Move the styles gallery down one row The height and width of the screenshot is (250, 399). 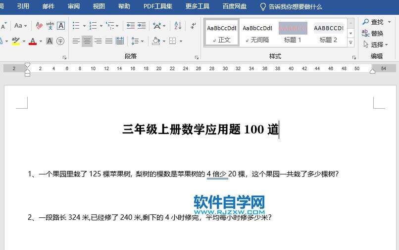pyautogui.click(x=350, y=33)
